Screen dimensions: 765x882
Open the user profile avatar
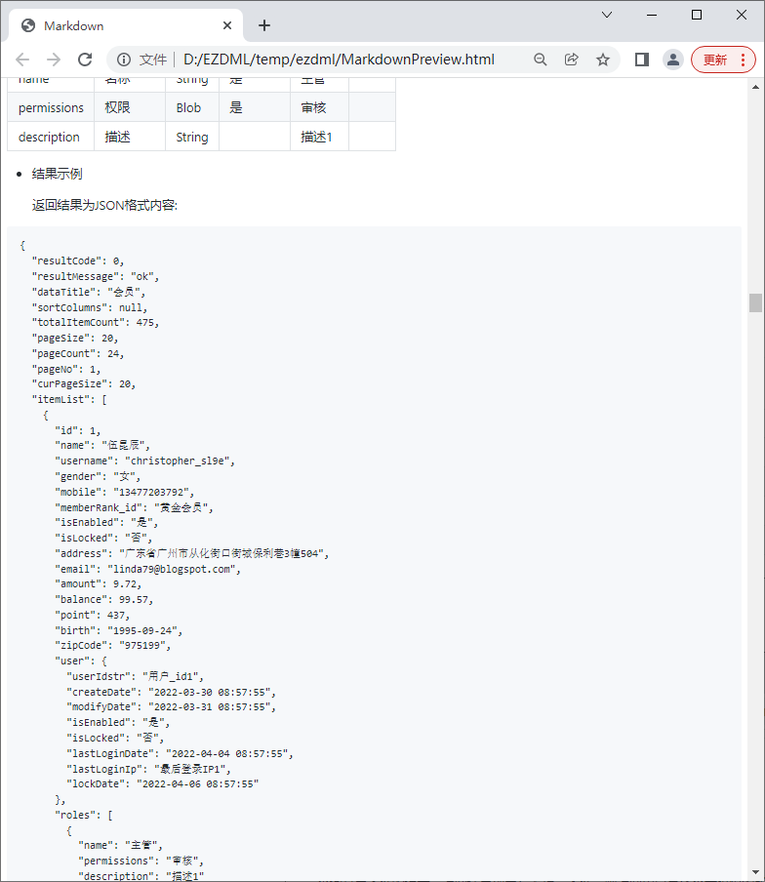[672, 60]
